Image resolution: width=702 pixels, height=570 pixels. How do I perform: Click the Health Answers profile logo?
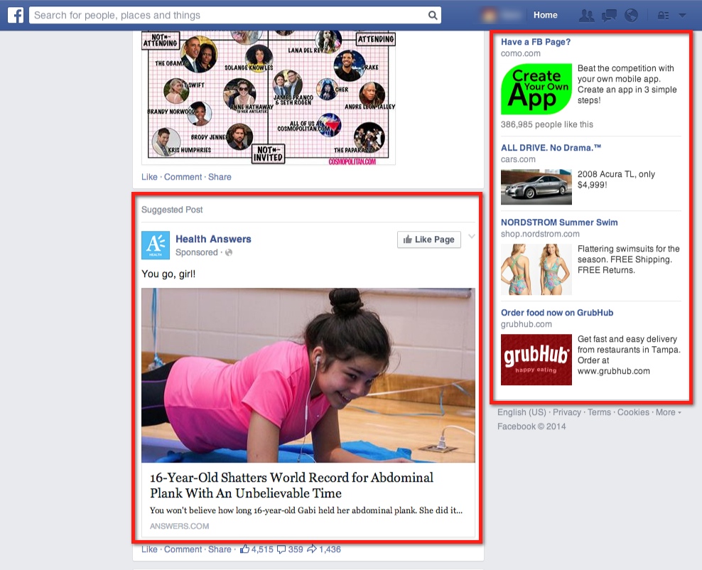click(156, 245)
